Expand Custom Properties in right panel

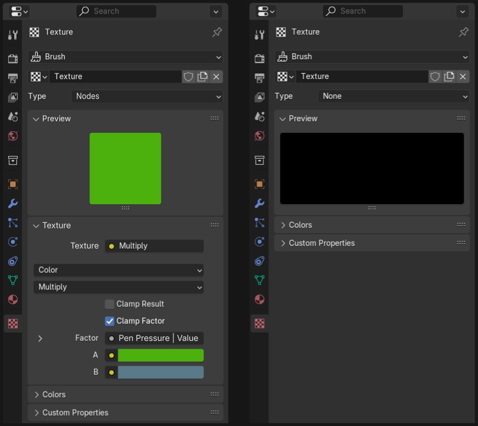(x=283, y=243)
